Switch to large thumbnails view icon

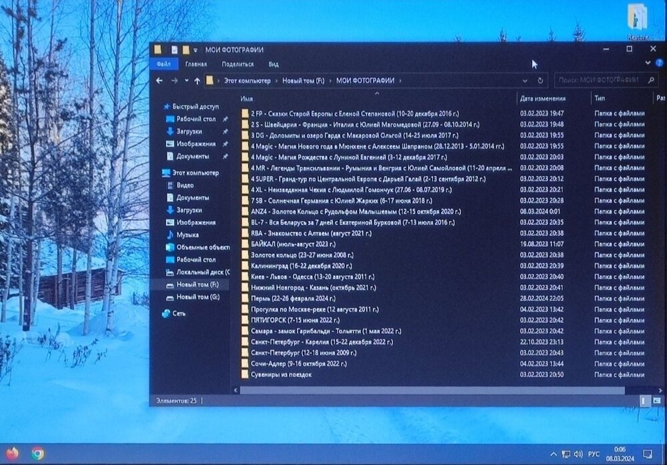click(657, 400)
